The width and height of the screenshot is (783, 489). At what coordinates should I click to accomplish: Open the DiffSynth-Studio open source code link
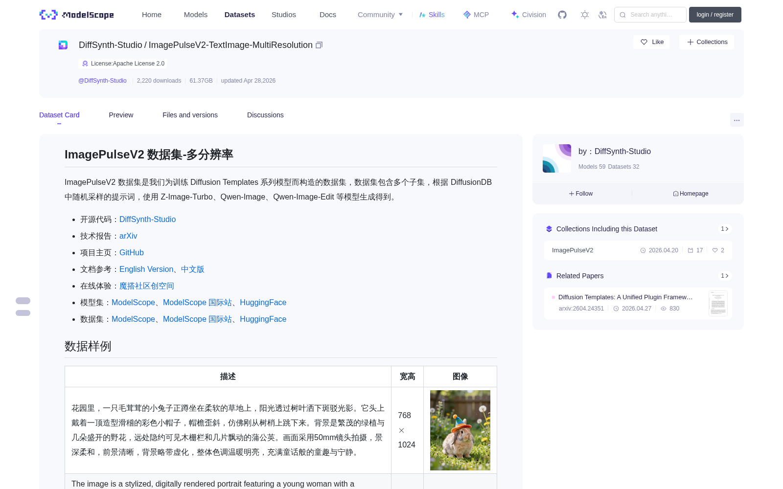click(x=147, y=220)
